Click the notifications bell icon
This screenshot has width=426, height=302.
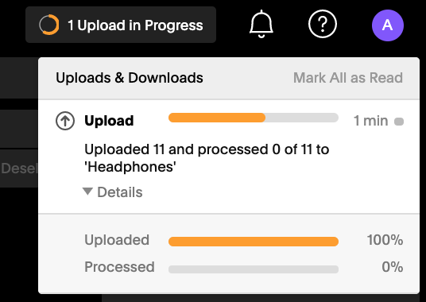(261, 24)
